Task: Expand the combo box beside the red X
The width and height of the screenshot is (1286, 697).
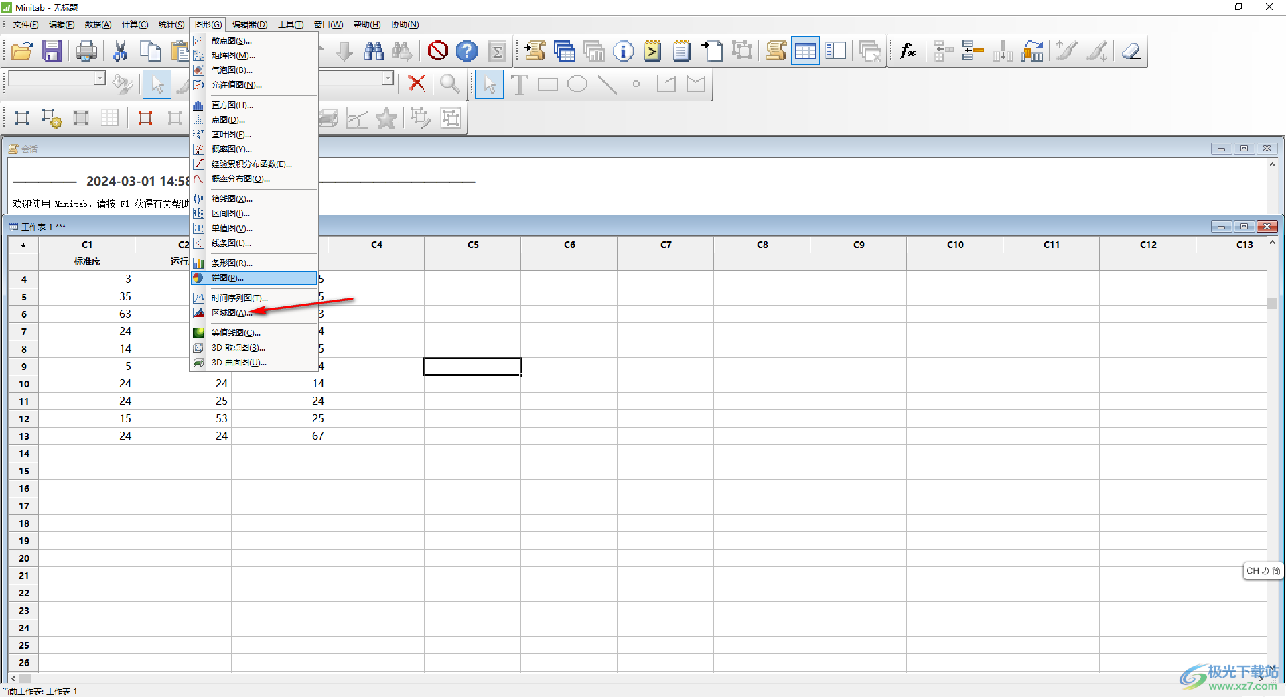Action: tap(388, 78)
